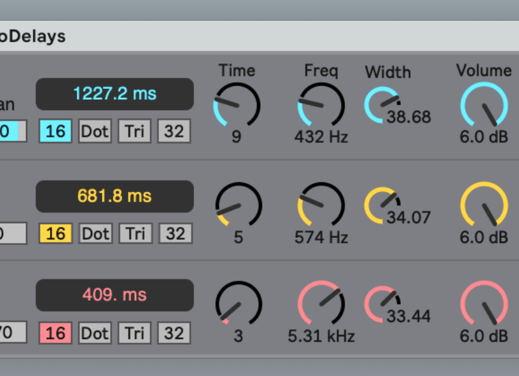519x376 pixels.
Task: Enable Tri mode in the second delay row
Action: point(135,233)
